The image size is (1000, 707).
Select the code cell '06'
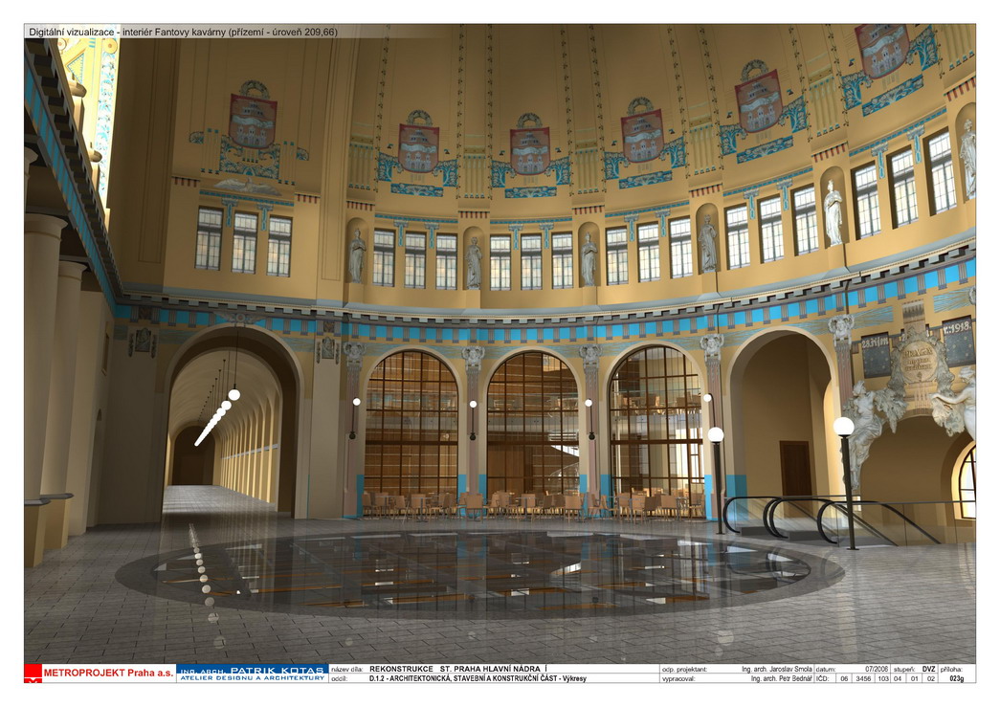(x=844, y=678)
